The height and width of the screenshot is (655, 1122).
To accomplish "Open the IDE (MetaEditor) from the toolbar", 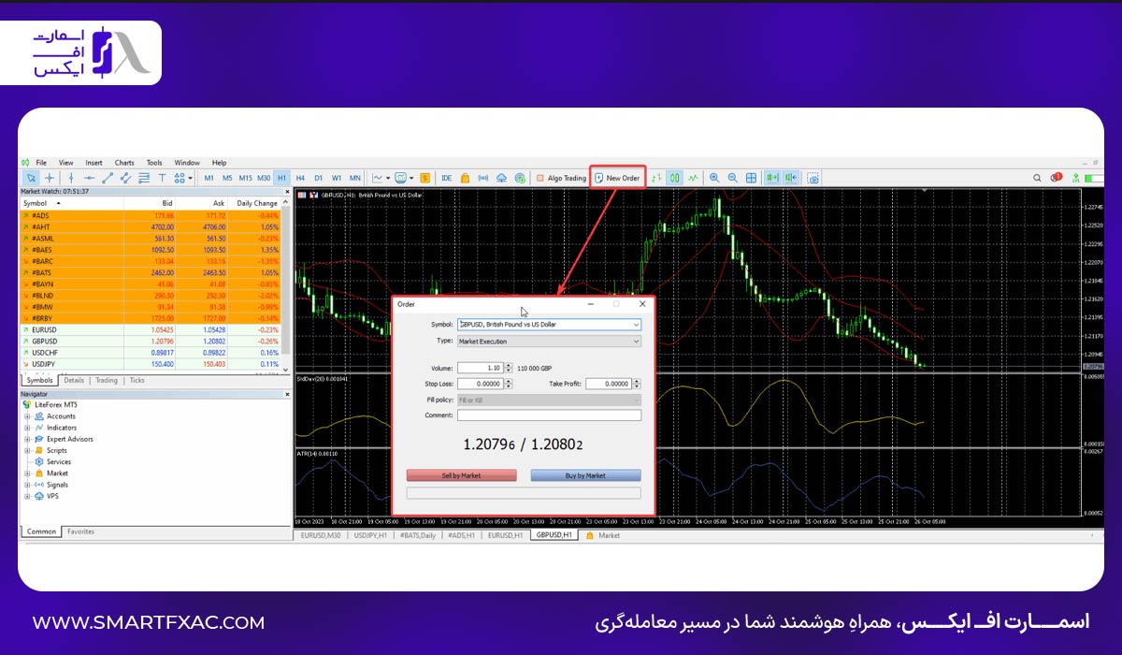I will tap(446, 178).
